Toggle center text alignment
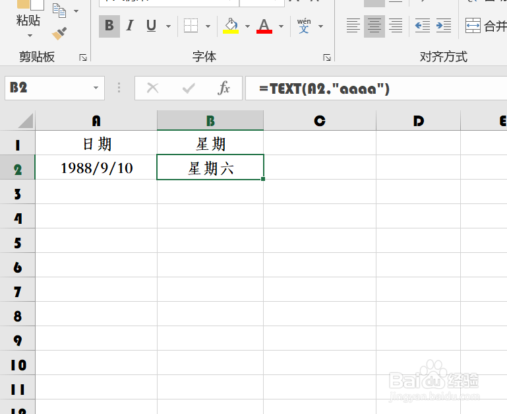Image resolution: width=507 pixels, height=414 pixels. click(374, 26)
